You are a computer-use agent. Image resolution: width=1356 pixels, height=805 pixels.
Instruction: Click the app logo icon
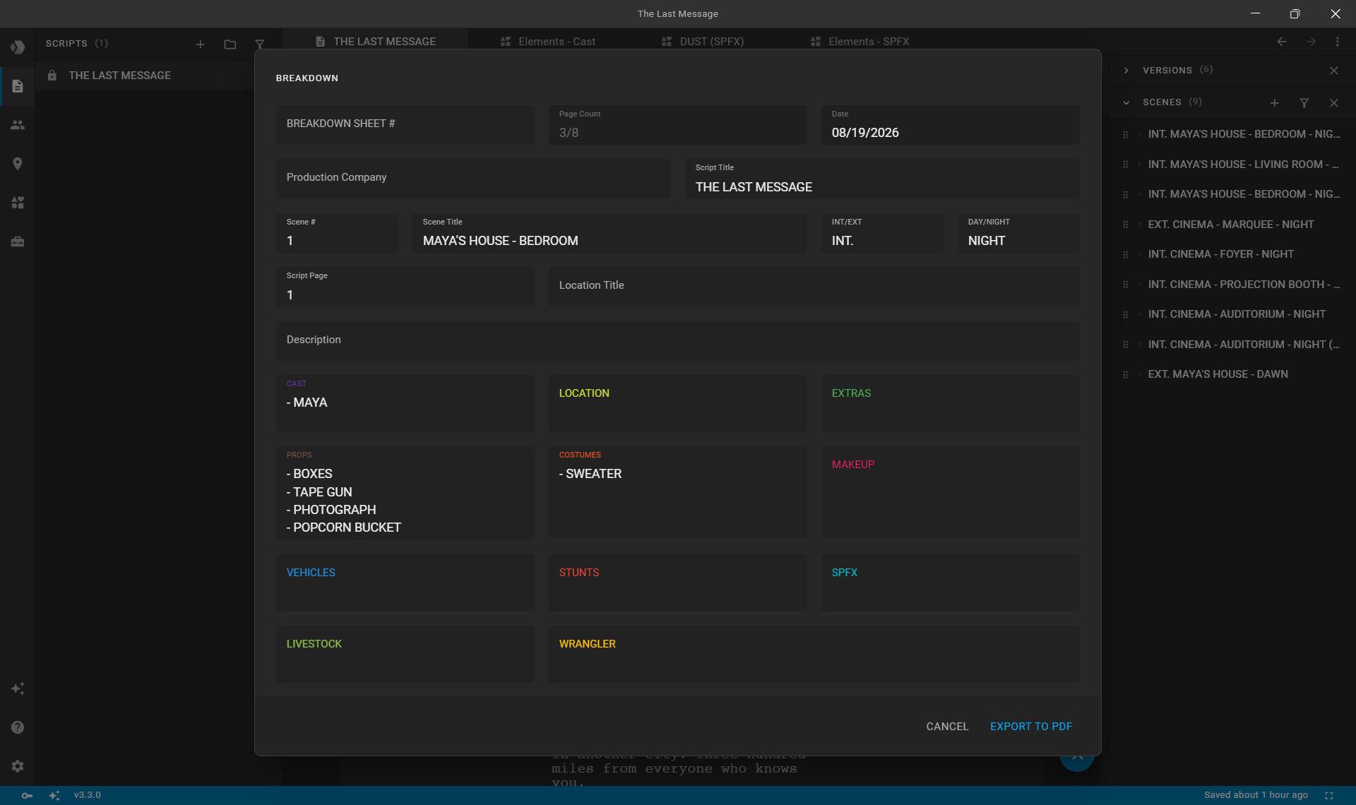[18, 47]
